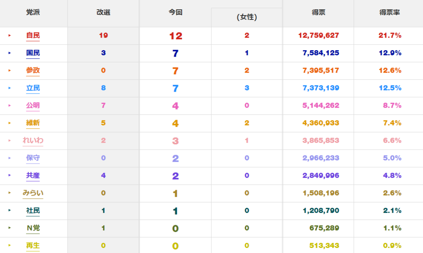Expand the 共産 row arrow

9,175
